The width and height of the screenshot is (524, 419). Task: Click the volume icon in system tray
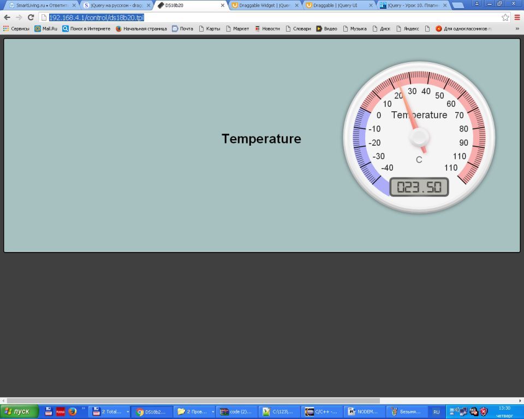455,411
